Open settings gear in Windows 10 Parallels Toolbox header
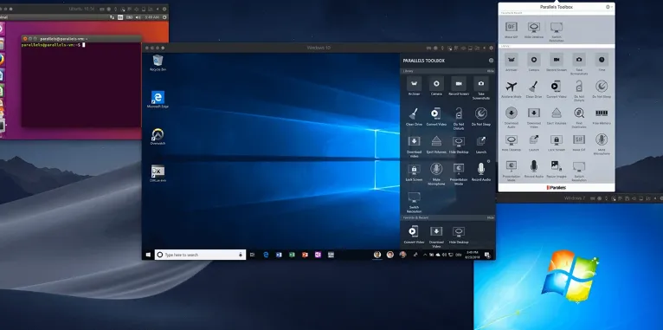Viewport: 663px width, 330px height. pos(491,61)
